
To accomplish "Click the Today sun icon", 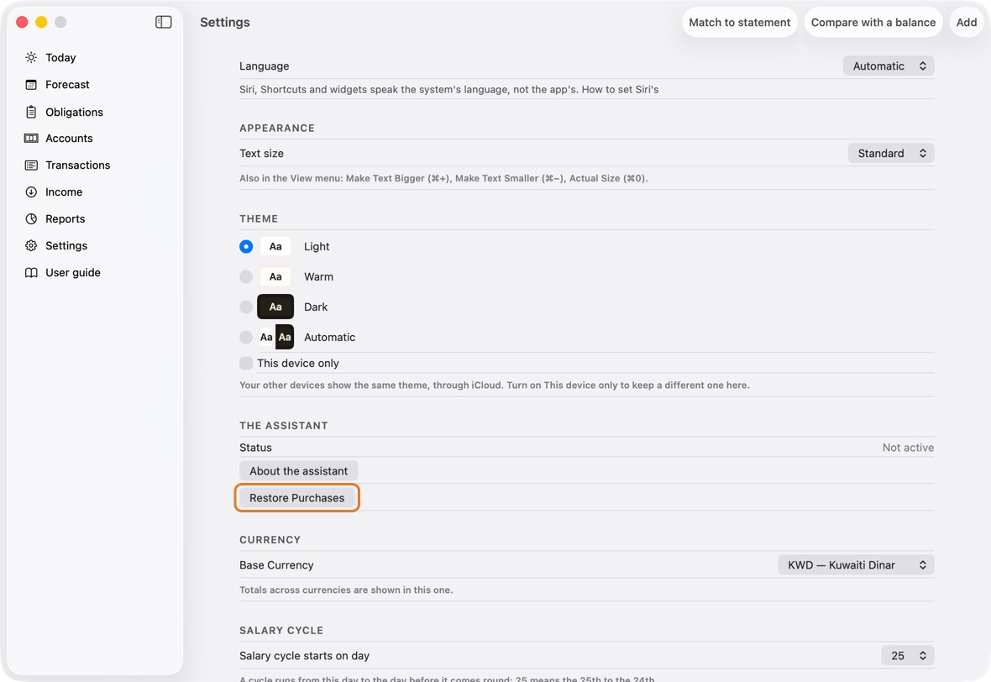I will click(x=31, y=57).
